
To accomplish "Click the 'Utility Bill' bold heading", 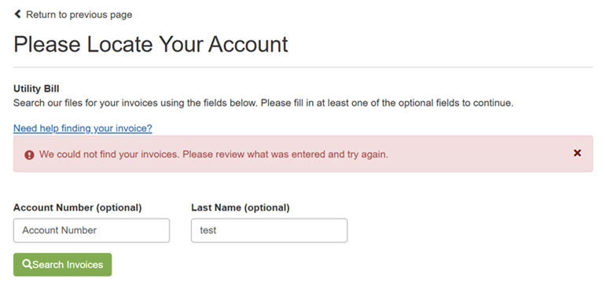I will pos(36,89).
